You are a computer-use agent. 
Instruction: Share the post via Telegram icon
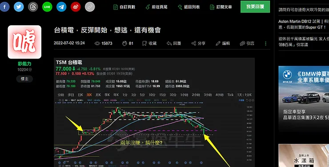point(61,7)
